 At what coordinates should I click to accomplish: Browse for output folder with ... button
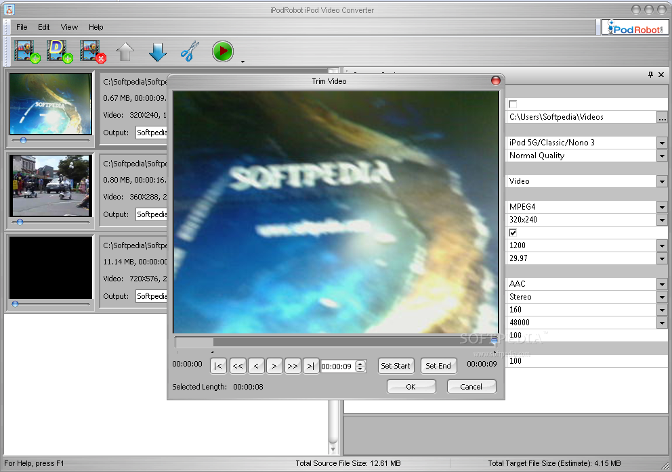662,117
